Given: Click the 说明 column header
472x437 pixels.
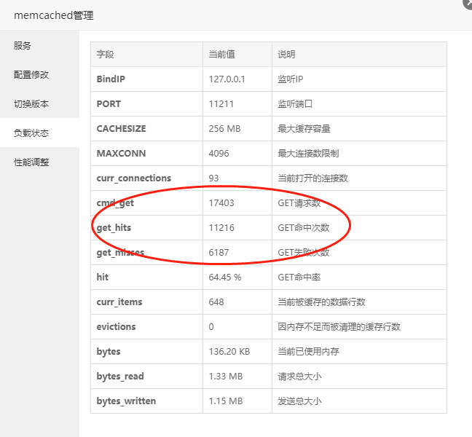Looking at the screenshot, I should pyautogui.click(x=286, y=55).
